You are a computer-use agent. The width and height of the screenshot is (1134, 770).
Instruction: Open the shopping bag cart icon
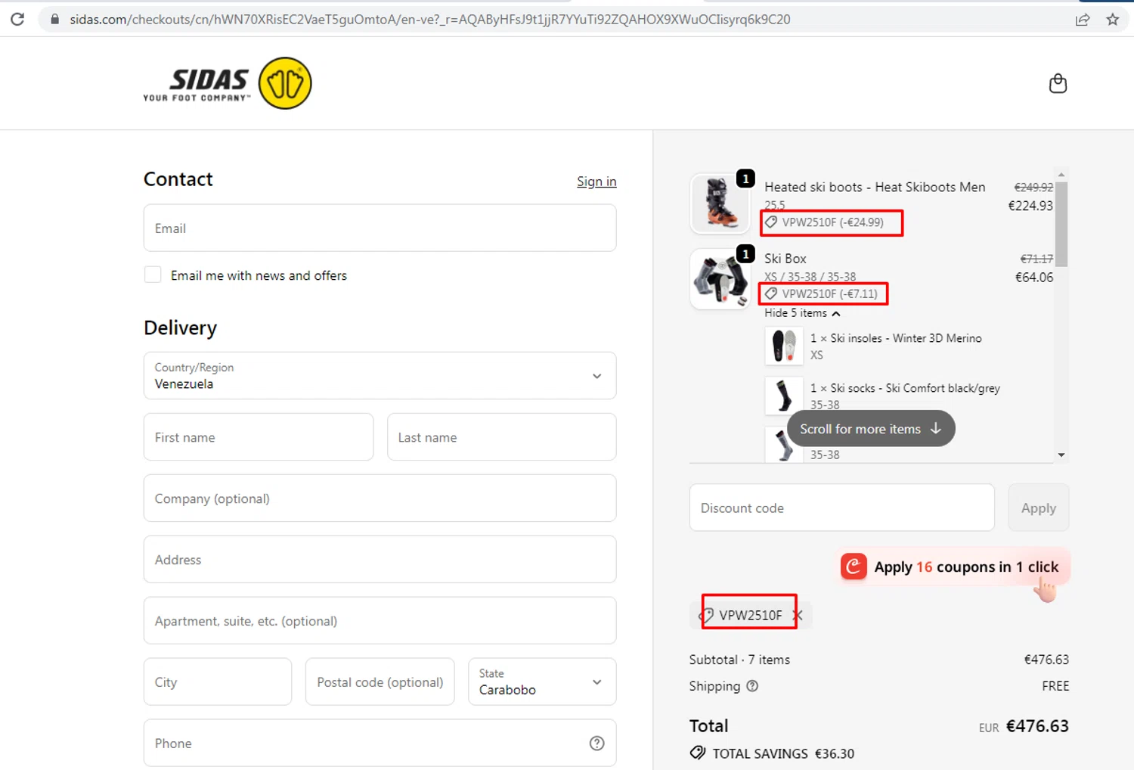1058,83
